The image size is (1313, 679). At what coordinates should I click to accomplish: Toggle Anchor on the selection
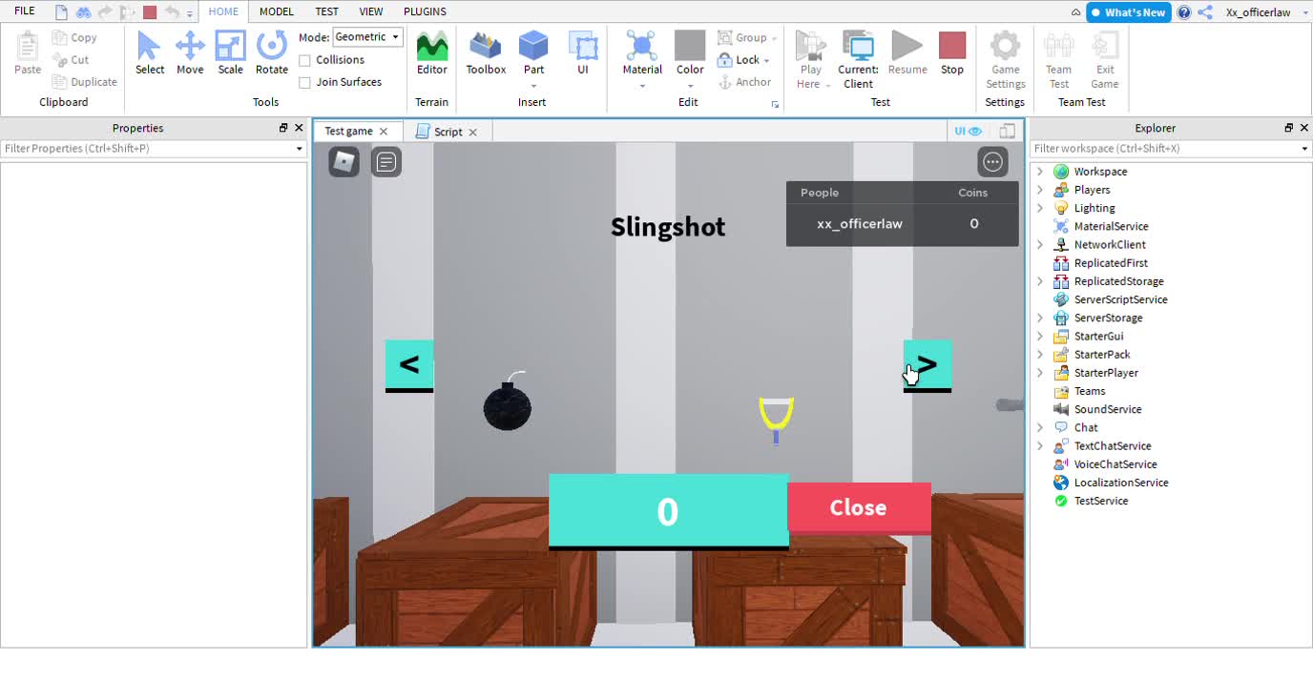pyautogui.click(x=745, y=81)
